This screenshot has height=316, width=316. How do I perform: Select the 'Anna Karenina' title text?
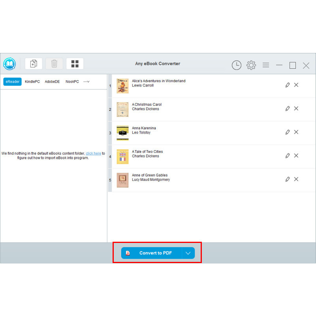144,128
